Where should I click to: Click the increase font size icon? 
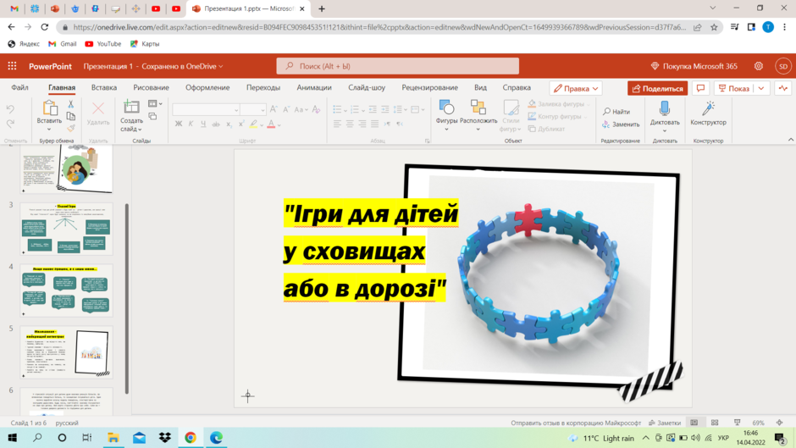click(x=274, y=109)
